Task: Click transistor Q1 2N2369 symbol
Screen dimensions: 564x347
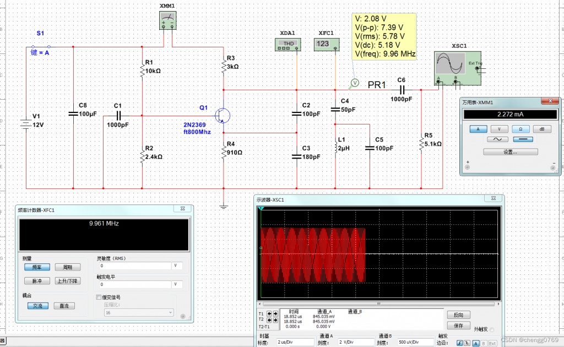Action: [222, 115]
